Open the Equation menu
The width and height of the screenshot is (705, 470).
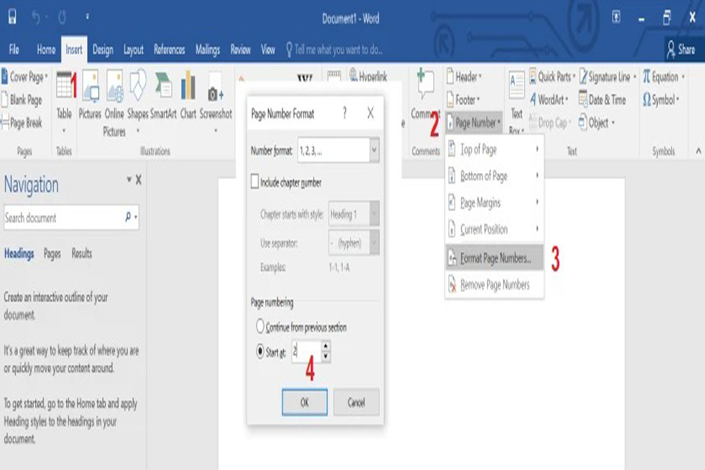[x=664, y=77]
